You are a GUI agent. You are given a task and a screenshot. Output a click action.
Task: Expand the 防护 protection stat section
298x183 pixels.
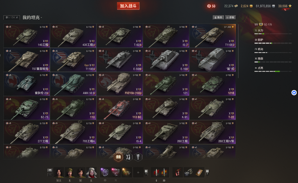273,40
